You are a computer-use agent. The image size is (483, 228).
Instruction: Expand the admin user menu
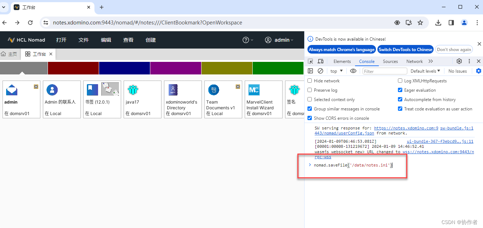(x=279, y=40)
